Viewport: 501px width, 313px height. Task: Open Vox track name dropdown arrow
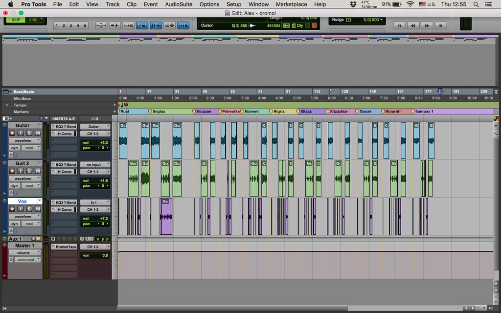(x=40, y=201)
